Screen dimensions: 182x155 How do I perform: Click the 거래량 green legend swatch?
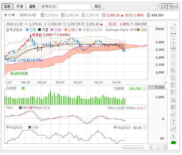pos(23,88)
